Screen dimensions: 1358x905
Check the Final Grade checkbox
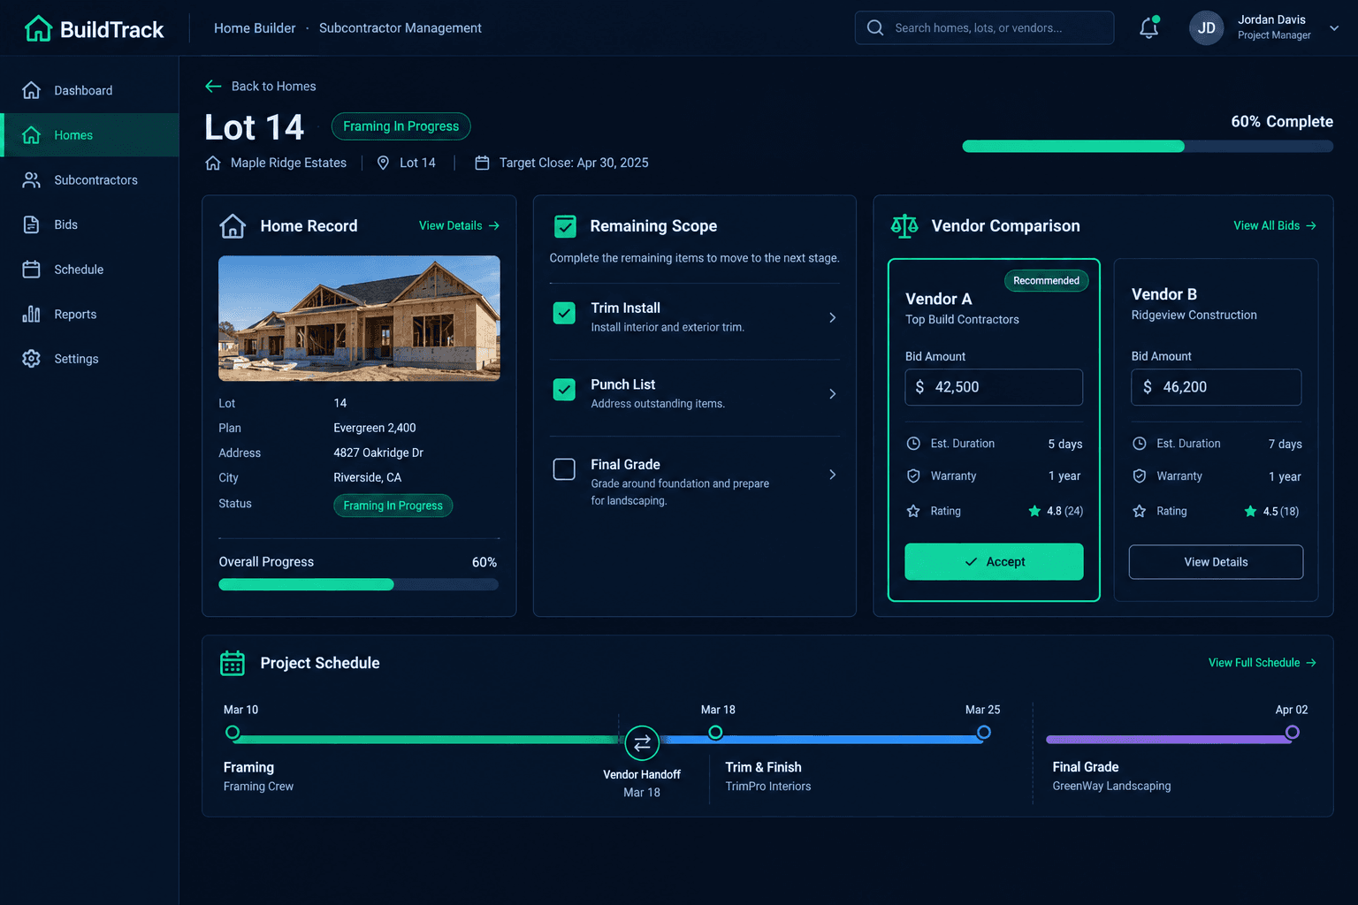(564, 469)
